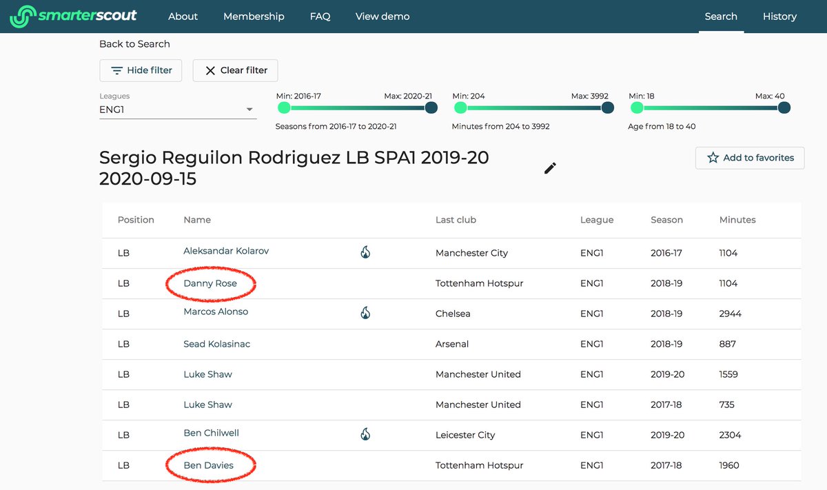Screen dimensions: 827x490
Task: Open Aleksandar Kolarov's player profile
Action: (226, 251)
